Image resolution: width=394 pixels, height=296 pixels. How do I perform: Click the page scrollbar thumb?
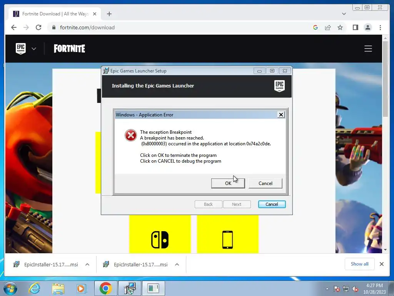point(385,79)
